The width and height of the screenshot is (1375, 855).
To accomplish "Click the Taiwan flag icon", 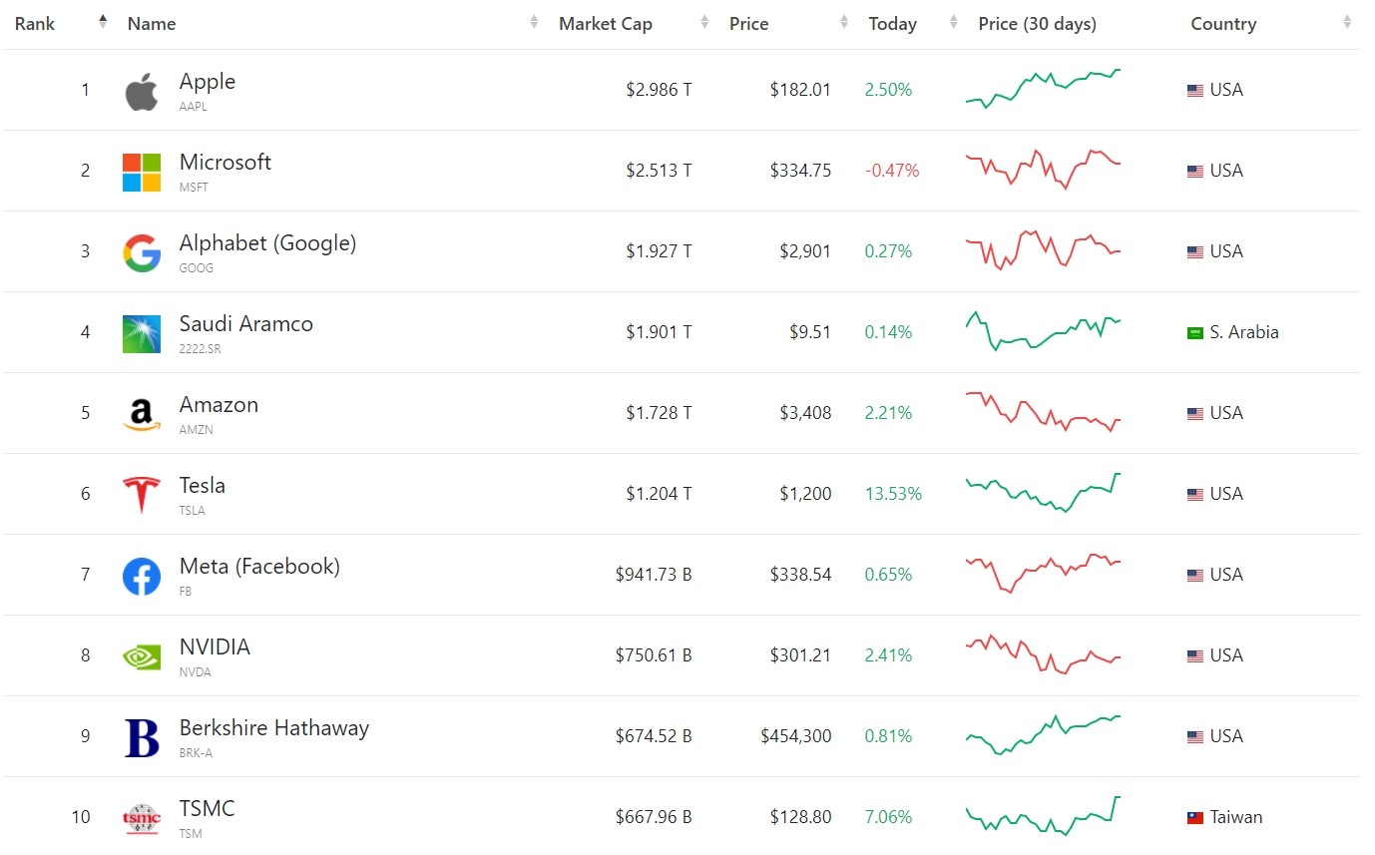I will pyautogui.click(x=1195, y=818).
